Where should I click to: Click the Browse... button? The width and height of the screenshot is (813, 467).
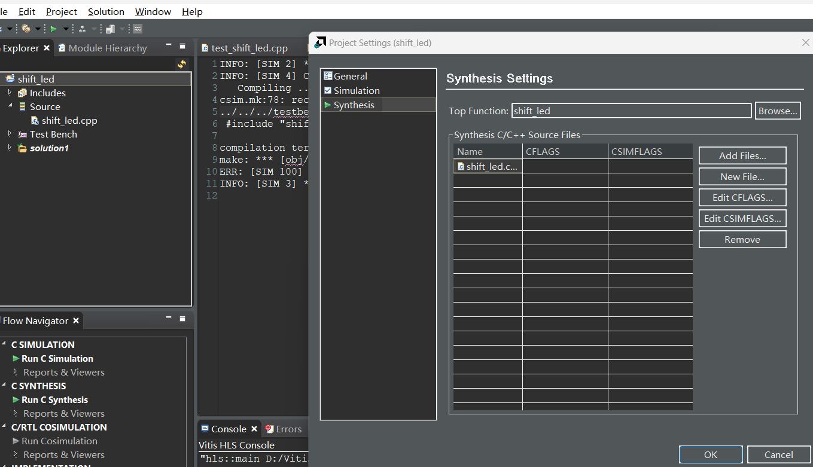[778, 111]
